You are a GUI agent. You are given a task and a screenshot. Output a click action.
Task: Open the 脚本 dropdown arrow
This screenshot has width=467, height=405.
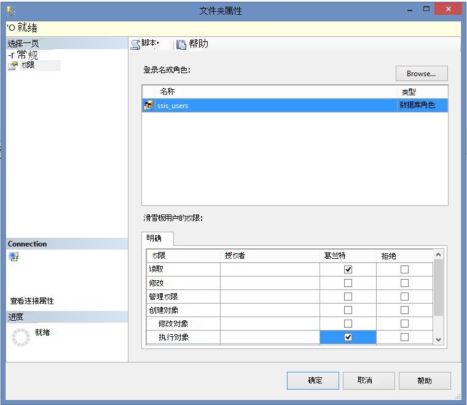tap(158, 44)
